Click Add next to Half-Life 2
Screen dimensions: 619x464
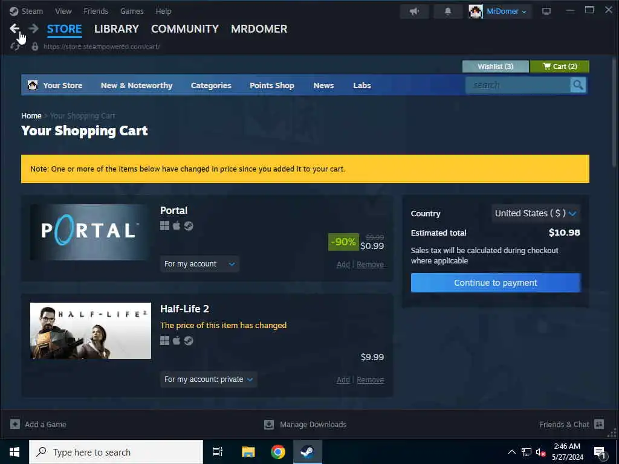tap(343, 379)
